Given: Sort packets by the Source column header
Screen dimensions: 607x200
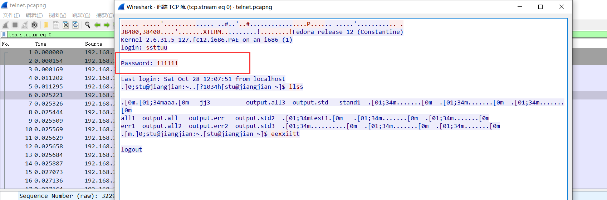Looking at the screenshot, I should (94, 44).
